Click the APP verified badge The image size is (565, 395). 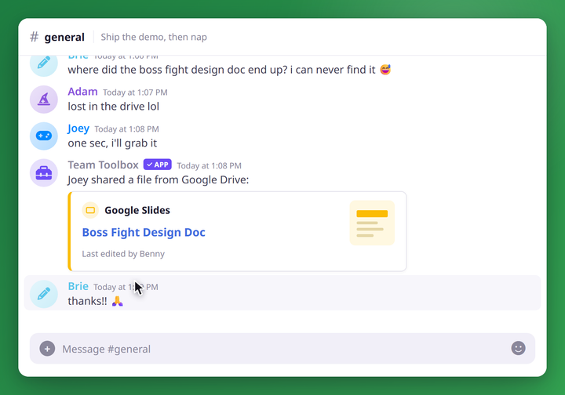pos(158,165)
